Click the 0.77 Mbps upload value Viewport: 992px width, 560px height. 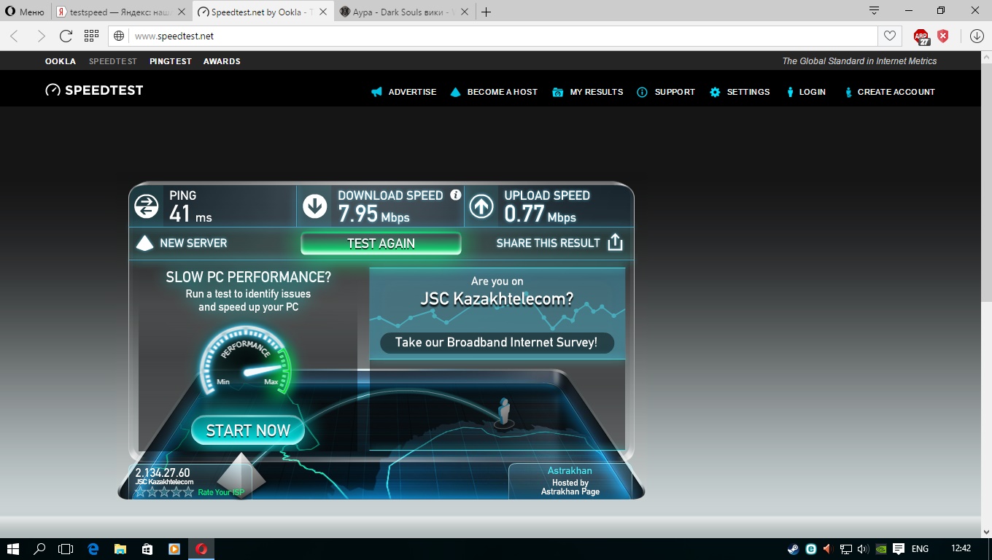[540, 214]
